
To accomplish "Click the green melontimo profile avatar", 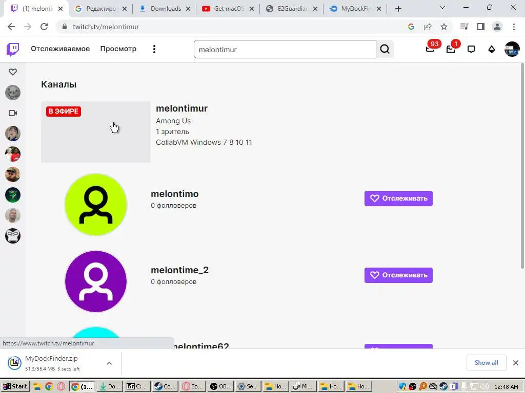I will pos(96,205).
